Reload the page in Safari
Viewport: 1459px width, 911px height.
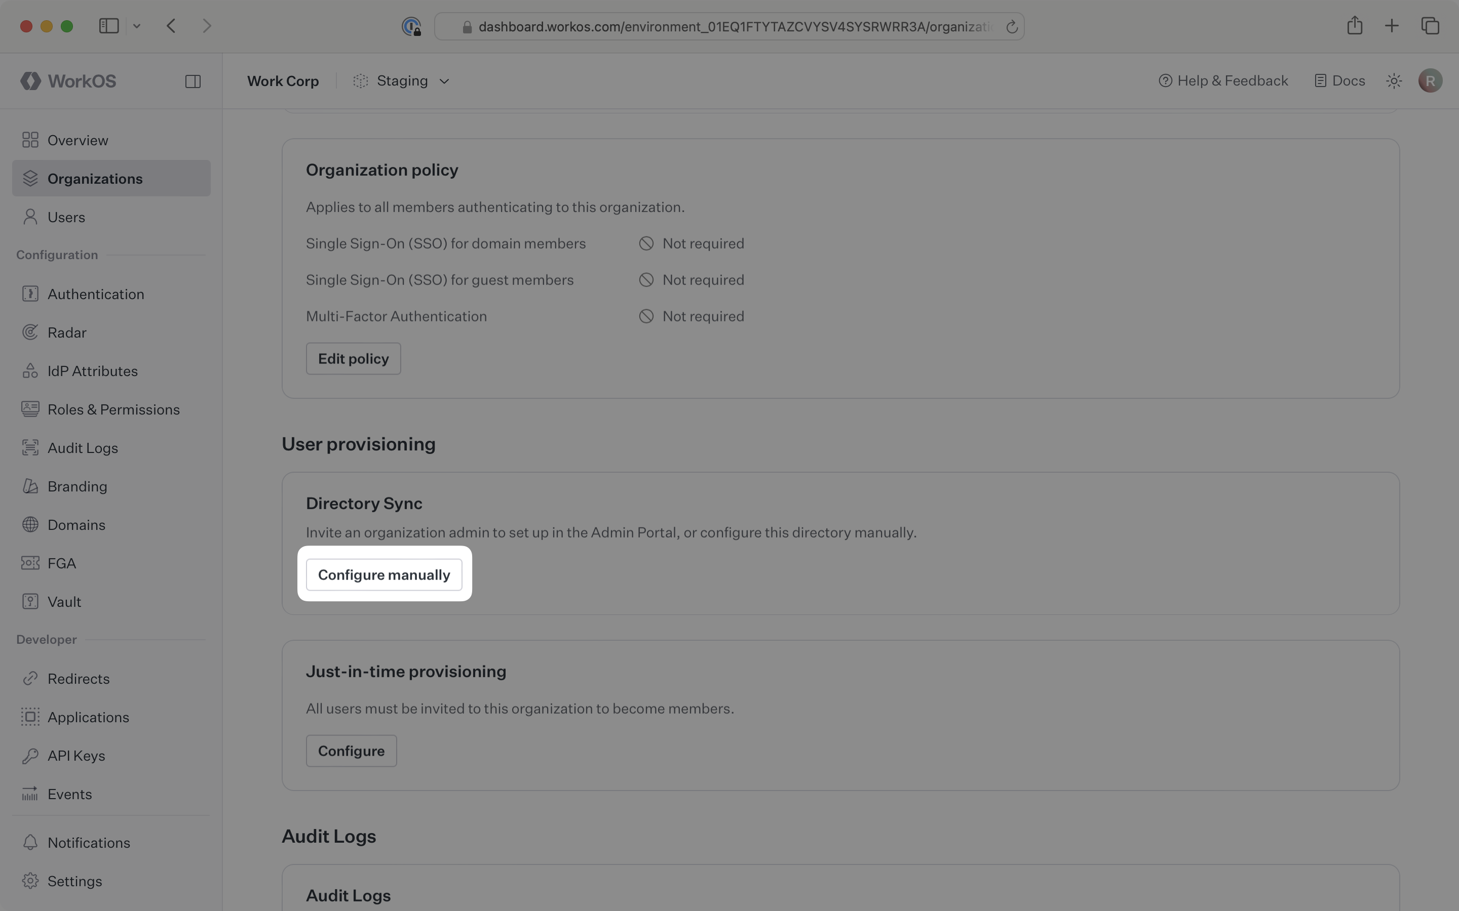[x=1012, y=26]
